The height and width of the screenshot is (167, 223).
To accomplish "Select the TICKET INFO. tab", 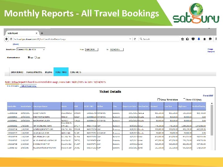I will tap(61, 72).
